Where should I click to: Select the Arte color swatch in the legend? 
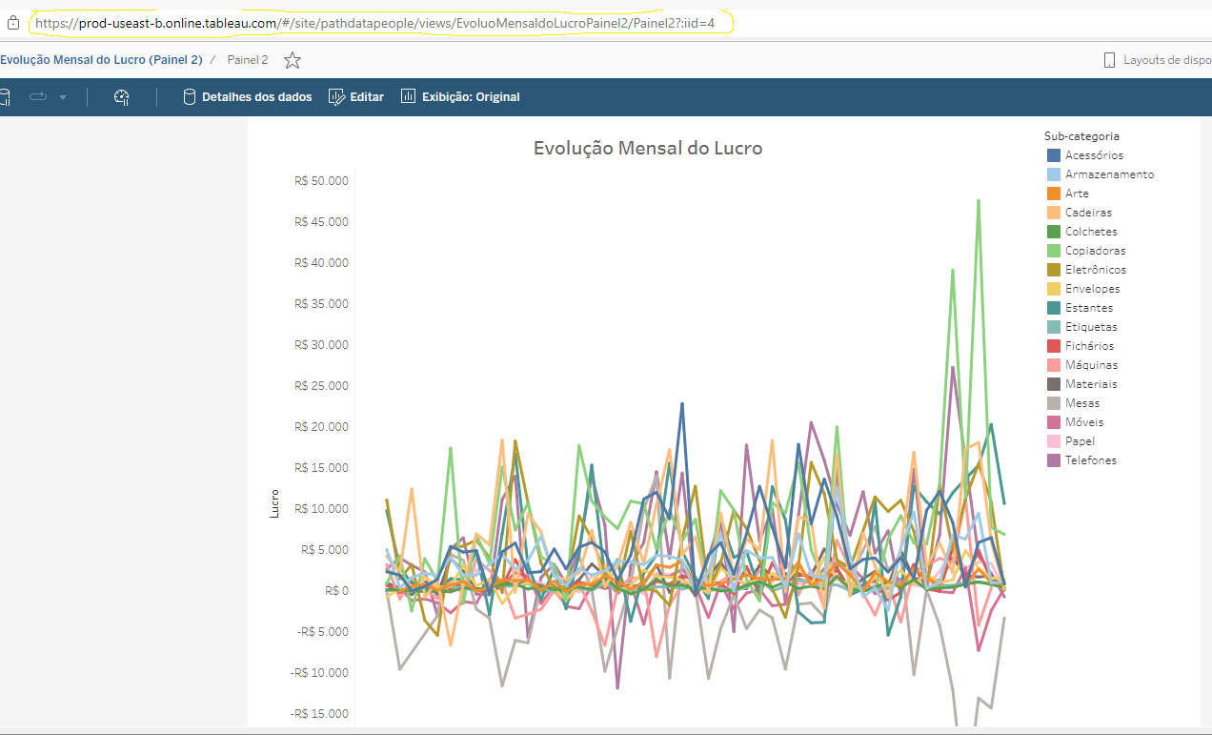tap(1054, 193)
